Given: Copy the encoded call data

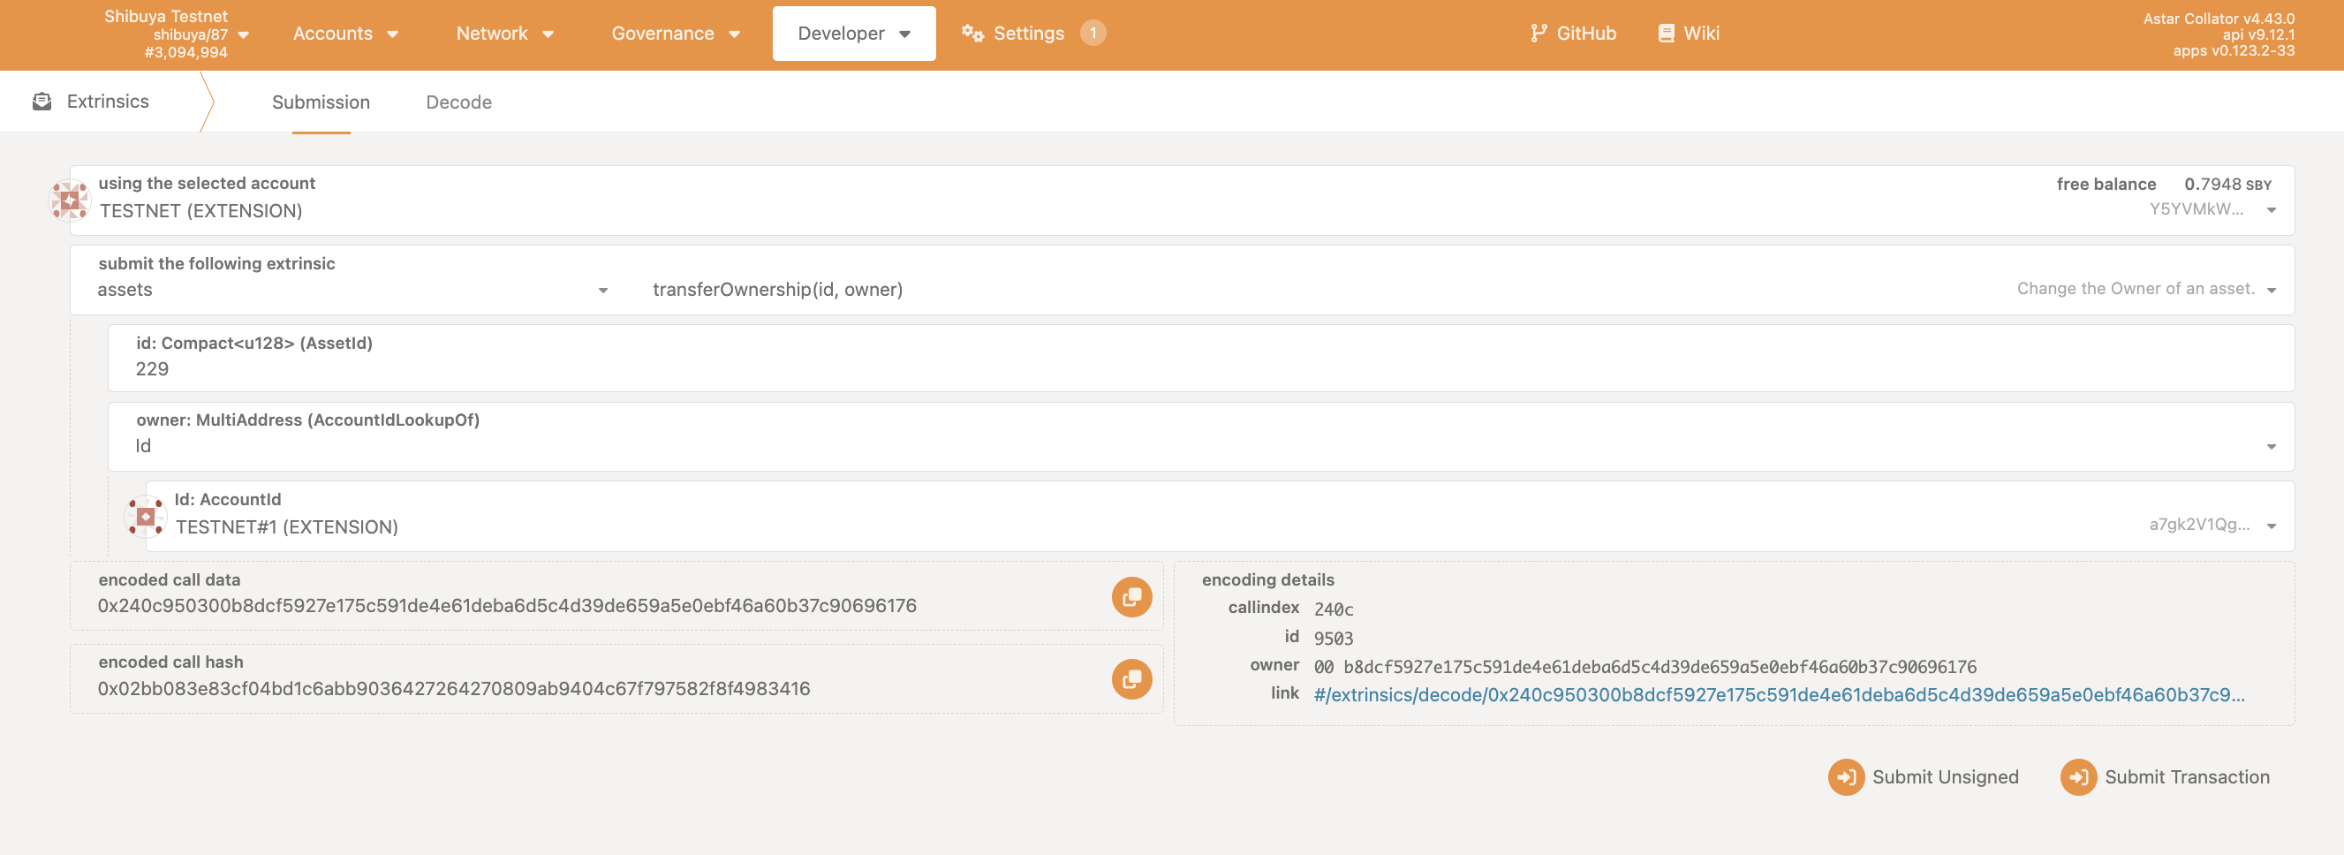Looking at the screenshot, I should tap(1131, 598).
